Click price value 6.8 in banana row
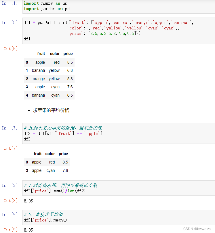 pyautogui.click(x=70, y=70)
